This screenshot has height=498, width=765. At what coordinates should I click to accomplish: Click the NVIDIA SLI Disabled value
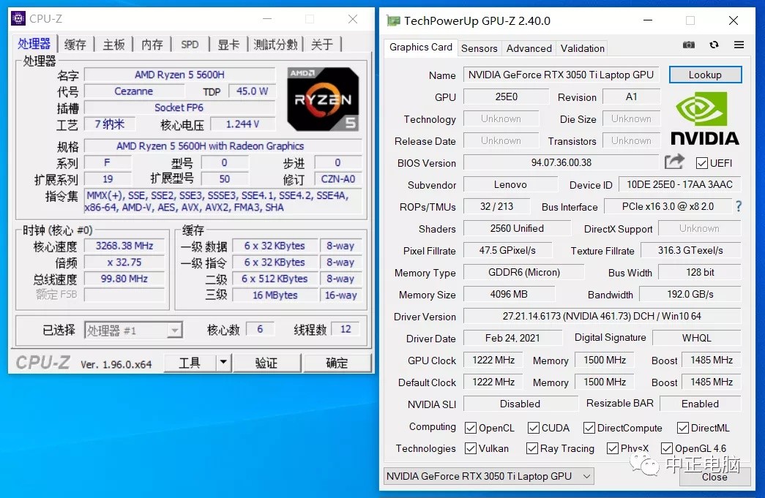[520, 404]
